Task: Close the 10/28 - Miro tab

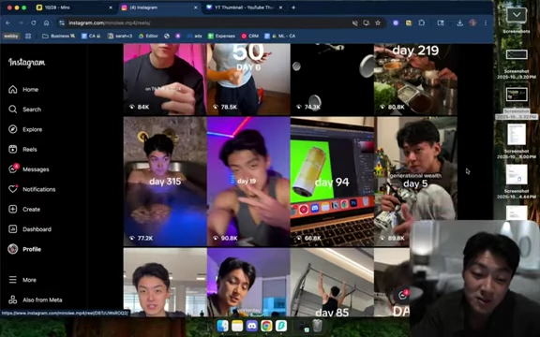Action: click(x=111, y=7)
